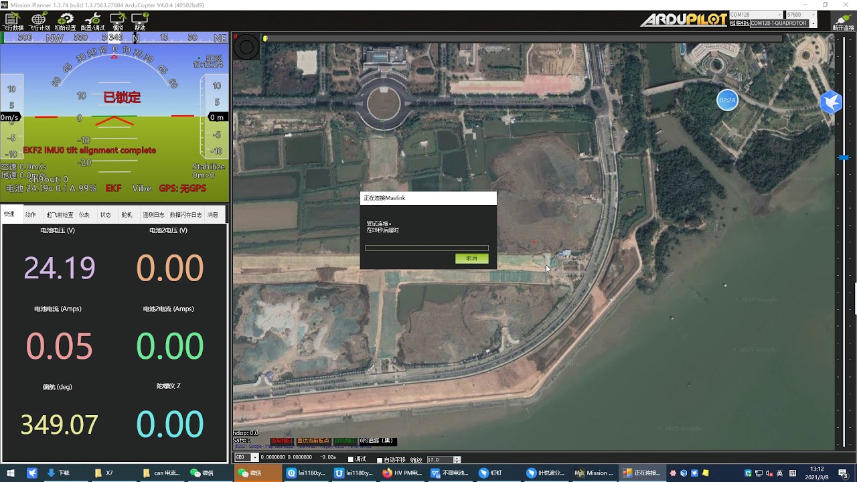This screenshot has width=857, height=482.
Task: Click the 电池2电流 value 0.00
Action: (x=169, y=346)
